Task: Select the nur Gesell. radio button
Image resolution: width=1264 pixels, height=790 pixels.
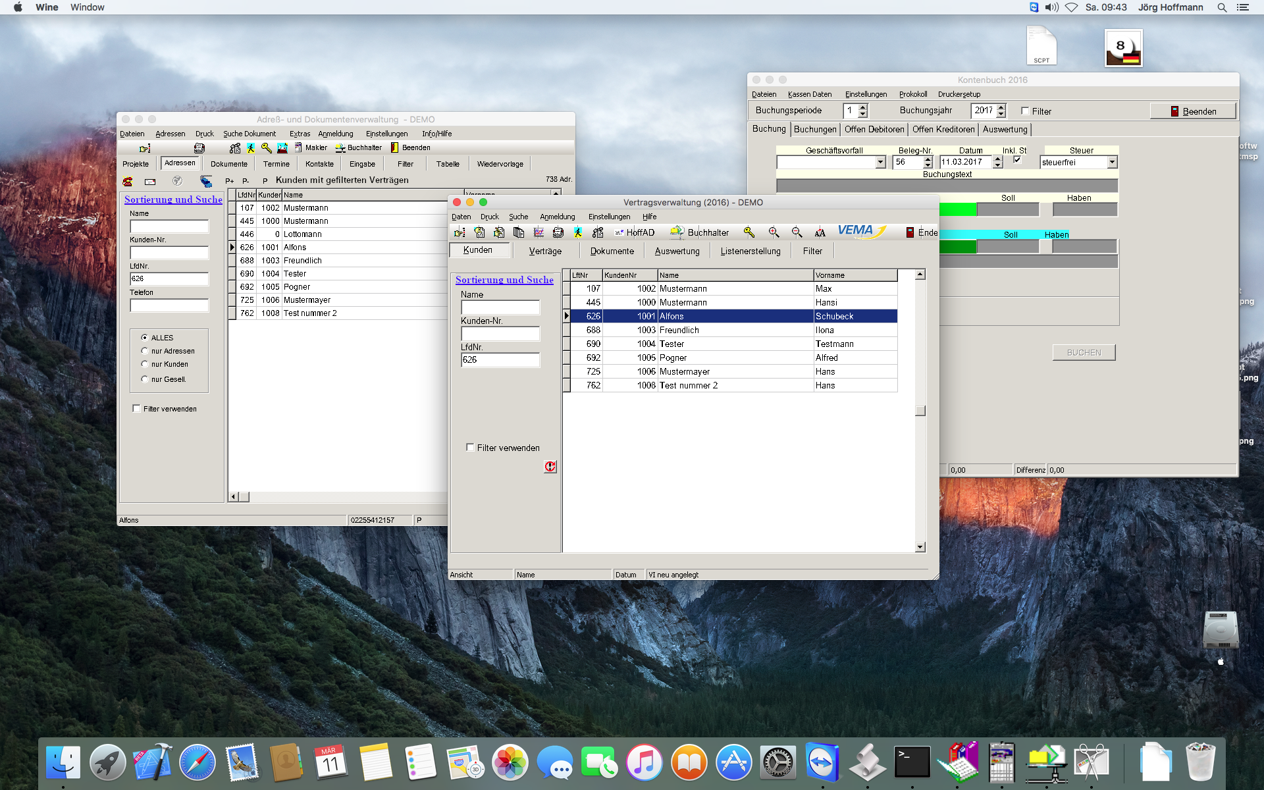Action: click(145, 379)
